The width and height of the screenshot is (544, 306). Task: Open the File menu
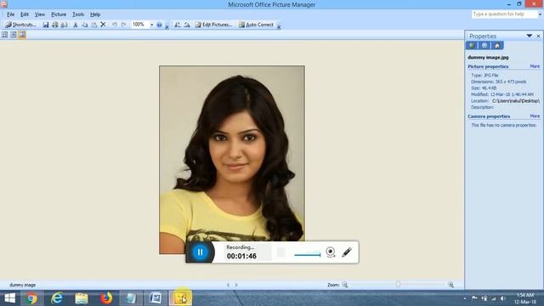click(11, 14)
